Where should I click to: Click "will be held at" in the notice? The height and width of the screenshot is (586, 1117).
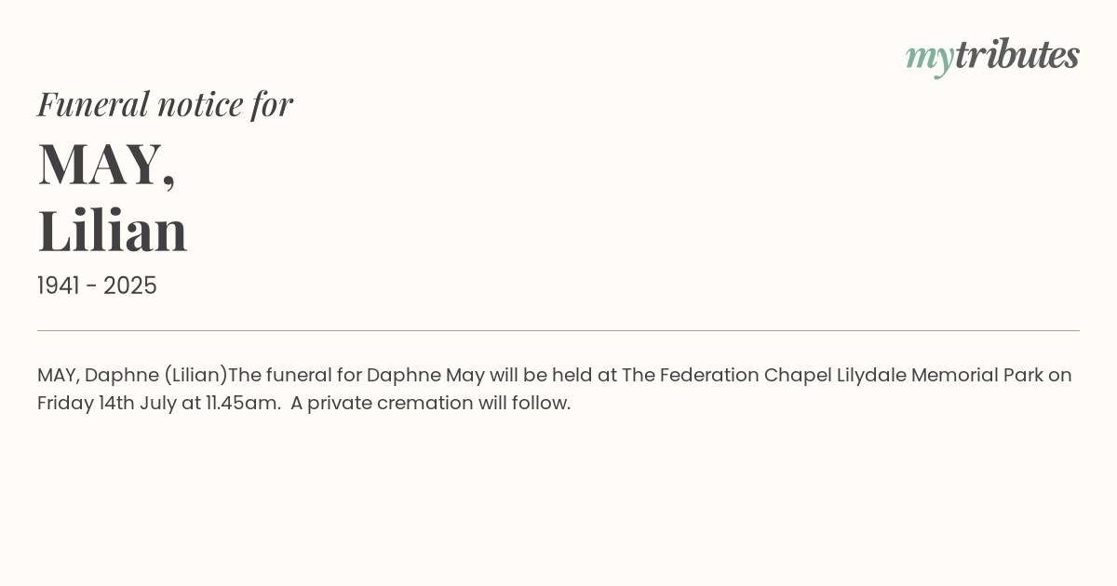553,375
